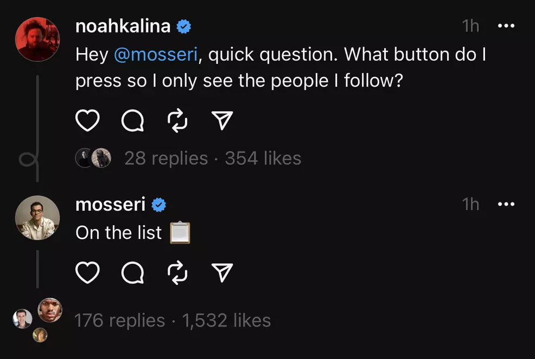This screenshot has height=359, width=535.
Task: Click the @mosseri mention link
Action: click(x=156, y=55)
